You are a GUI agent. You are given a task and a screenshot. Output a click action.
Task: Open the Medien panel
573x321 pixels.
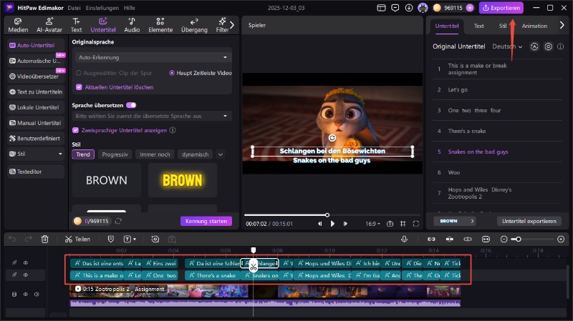[18, 25]
